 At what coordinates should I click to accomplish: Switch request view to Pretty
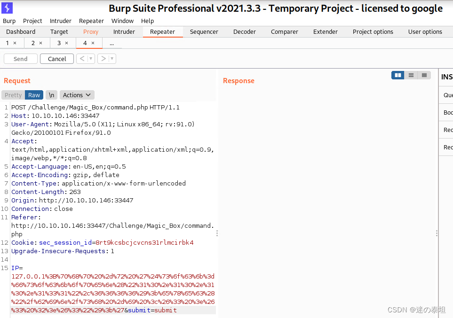click(x=13, y=95)
